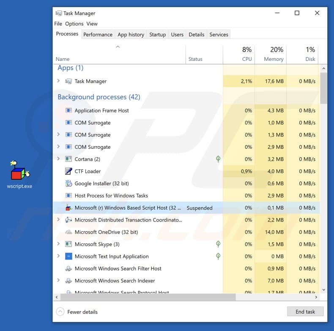Click Fewer details link
Image resolution: width=334 pixels, height=331 pixels.
(x=82, y=312)
